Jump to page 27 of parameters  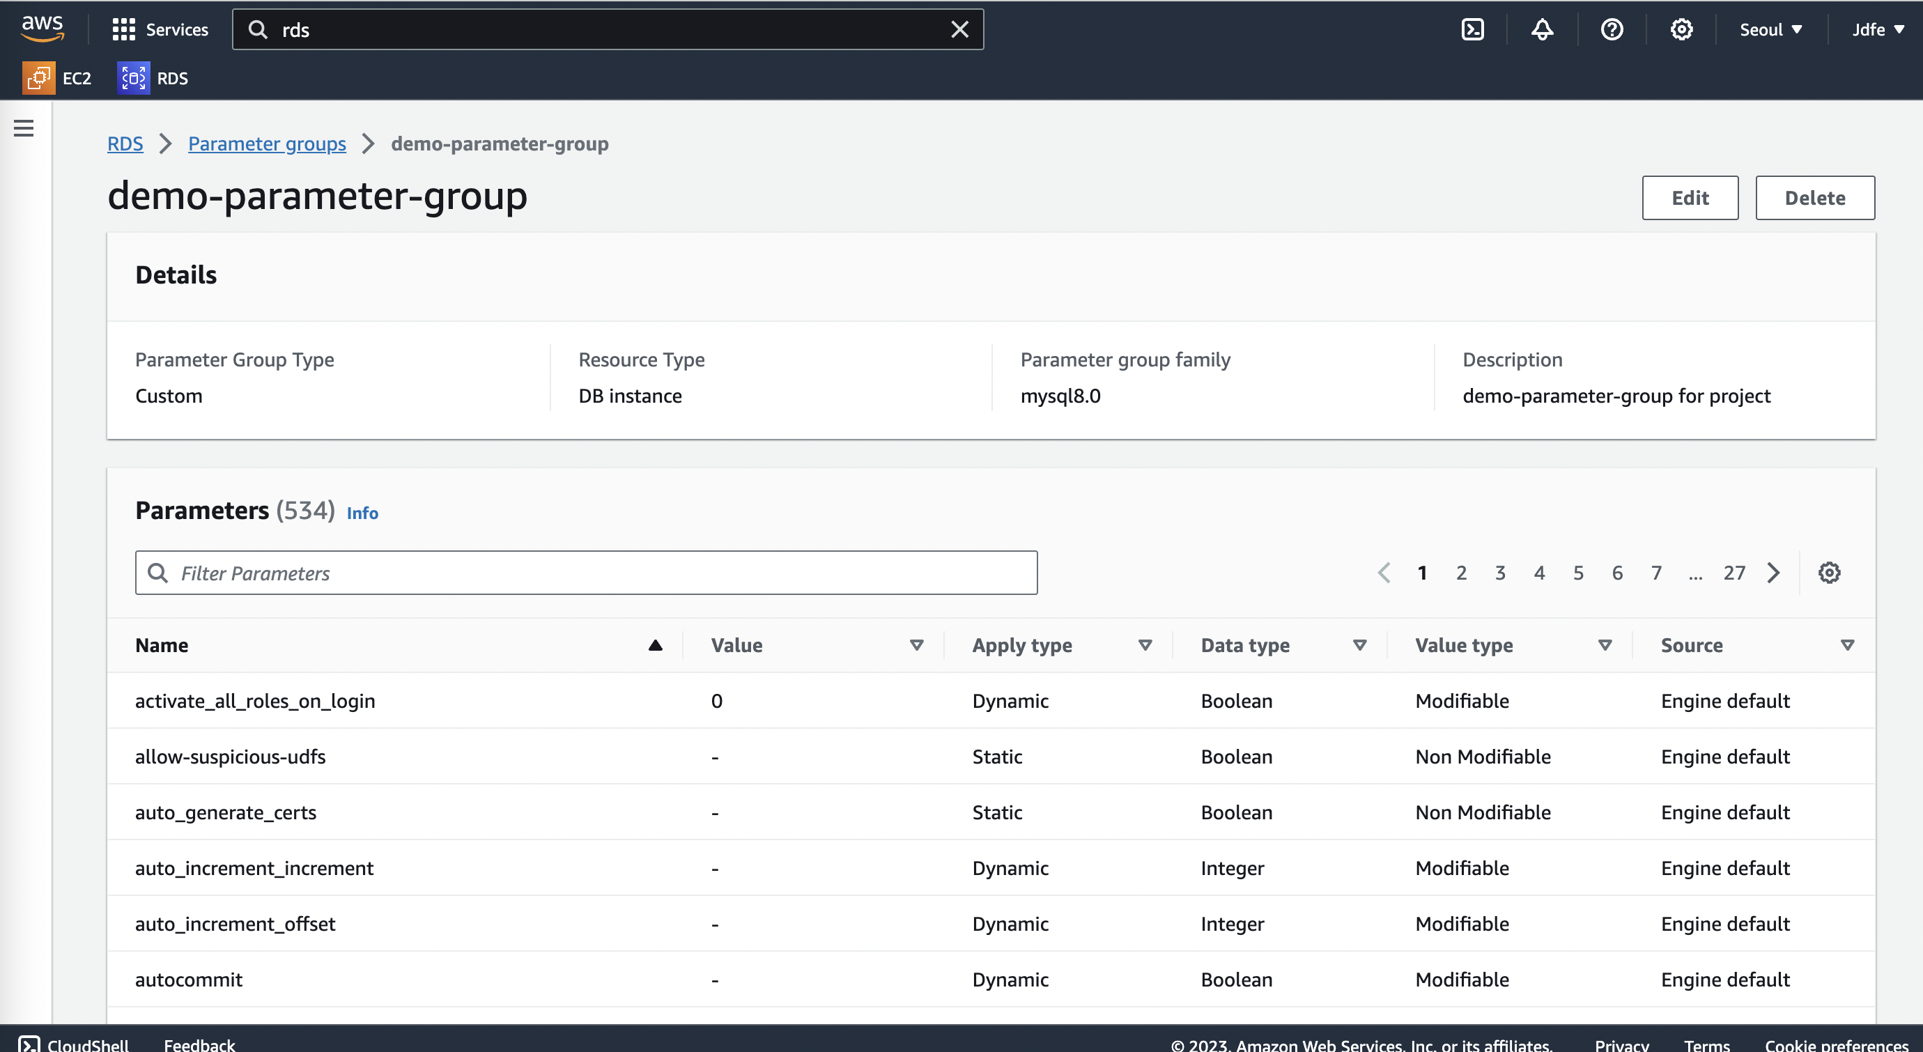point(1733,573)
